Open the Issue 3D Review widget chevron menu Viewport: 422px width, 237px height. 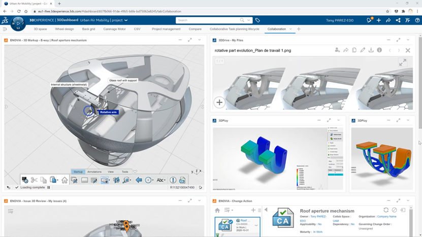(200, 200)
